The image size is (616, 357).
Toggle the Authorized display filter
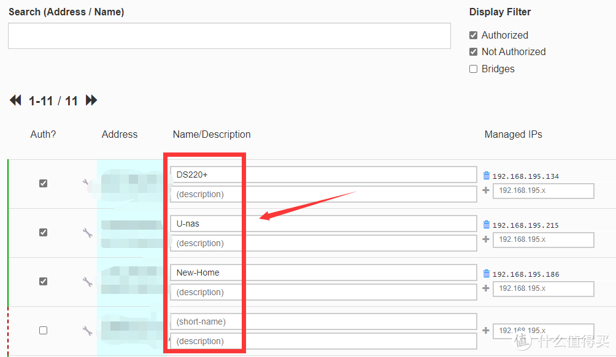click(473, 36)
